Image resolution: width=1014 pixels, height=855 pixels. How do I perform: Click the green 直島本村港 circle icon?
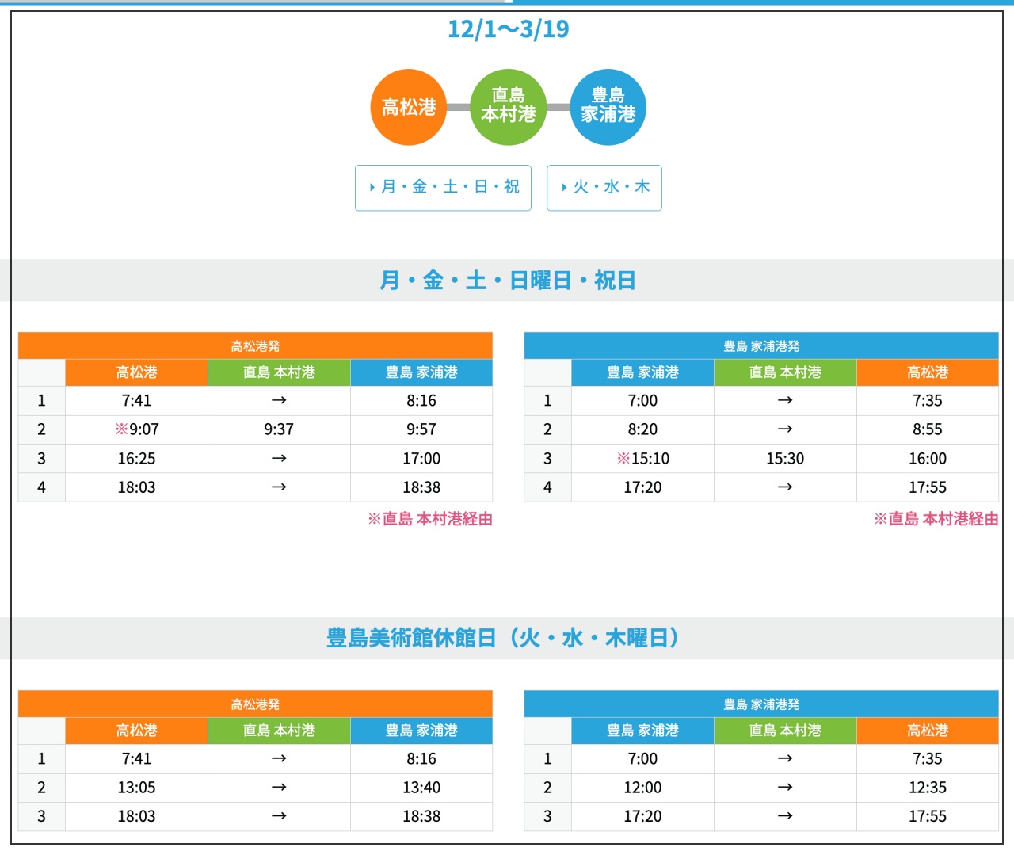click(508, 108)
